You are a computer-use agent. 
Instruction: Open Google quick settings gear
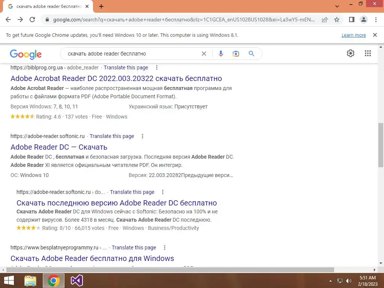click(x=351, y=53)
